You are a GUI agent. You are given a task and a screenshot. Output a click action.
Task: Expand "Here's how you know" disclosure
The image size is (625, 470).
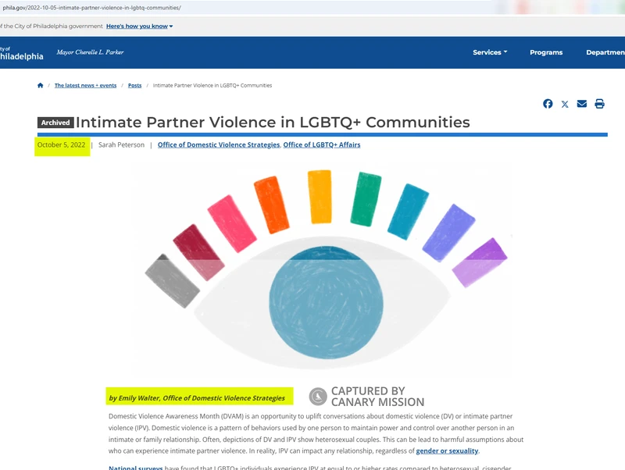[140, 27]
